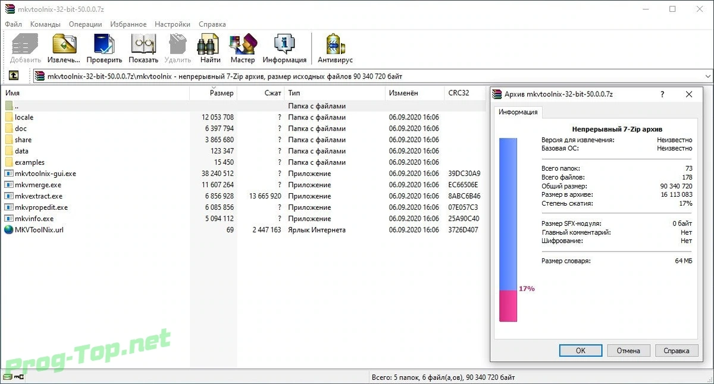Click the share folder icon
This screenshot has width=714, height=384.
tap(9, 140)
